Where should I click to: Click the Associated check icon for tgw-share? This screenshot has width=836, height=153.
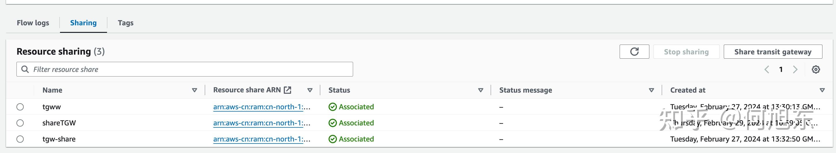(x=332, y=139)
